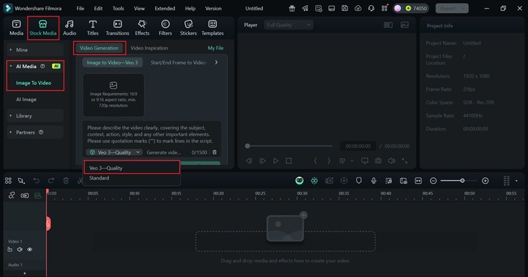Add a marker with shield icon
528x277 pixels.
[x=358, y=181]
